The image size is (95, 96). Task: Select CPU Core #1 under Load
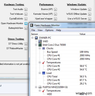63,80
